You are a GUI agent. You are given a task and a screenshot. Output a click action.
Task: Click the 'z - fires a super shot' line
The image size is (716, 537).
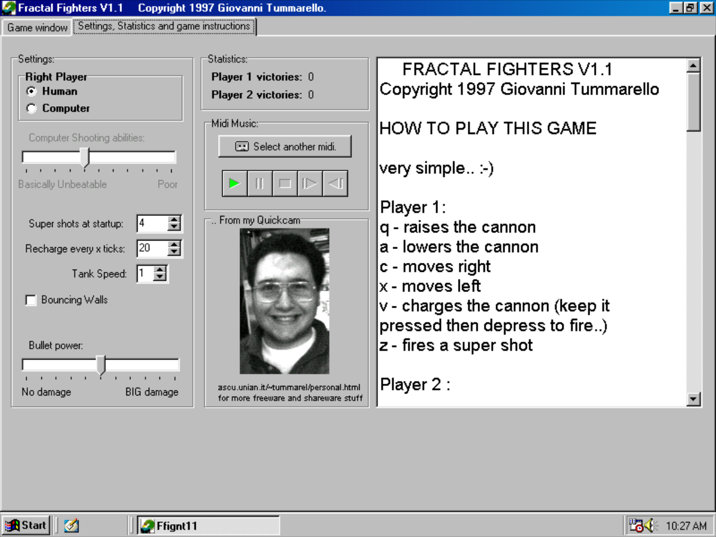[456, 345]
